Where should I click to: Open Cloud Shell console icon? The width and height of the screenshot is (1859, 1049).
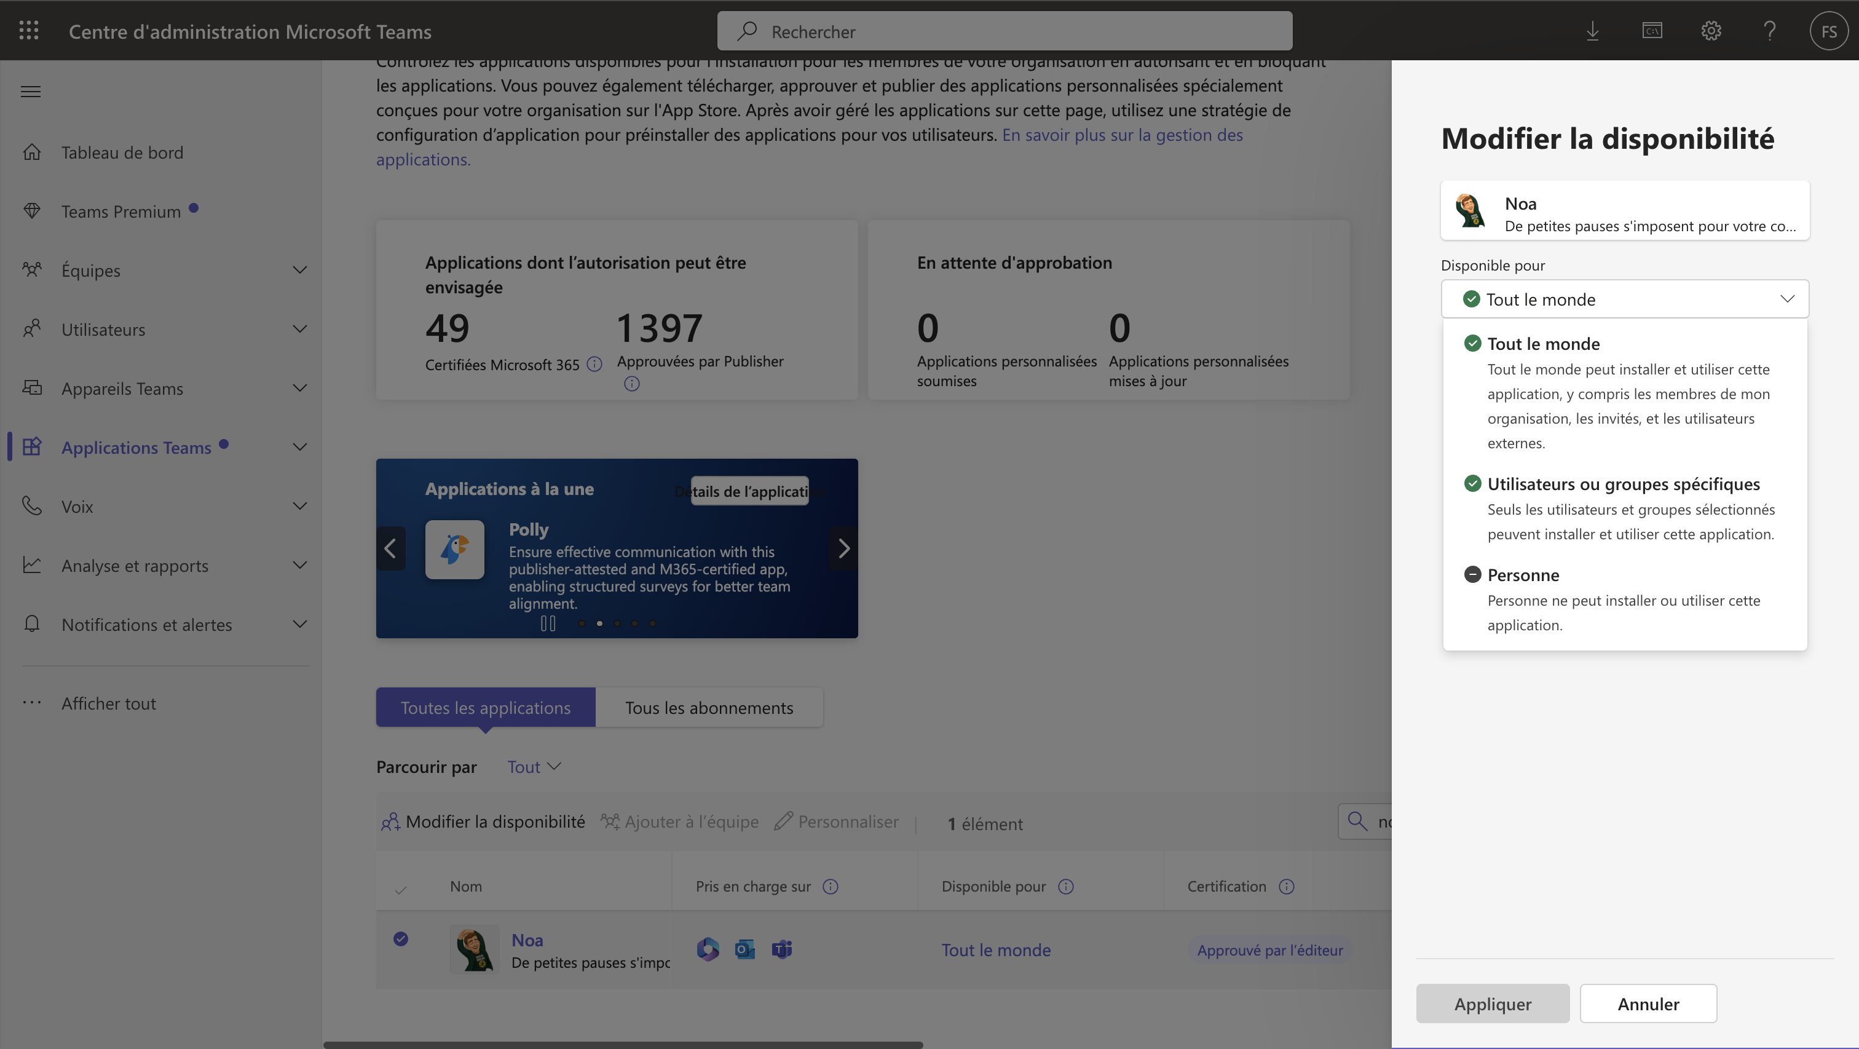coord(1652,31)
